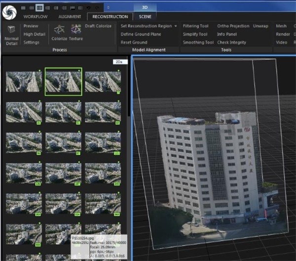
Task: Click Draft Colorize
Action: click(x=98, y=26)
